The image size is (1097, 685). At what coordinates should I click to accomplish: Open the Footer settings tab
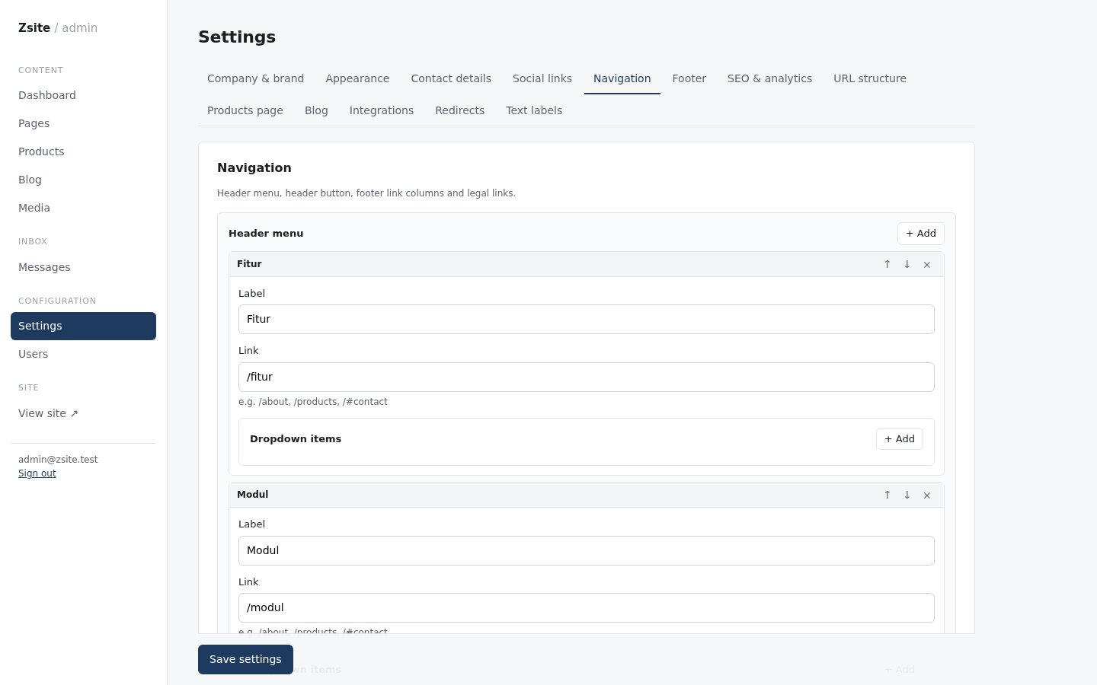pyautogui.click(x=689, y=78)
